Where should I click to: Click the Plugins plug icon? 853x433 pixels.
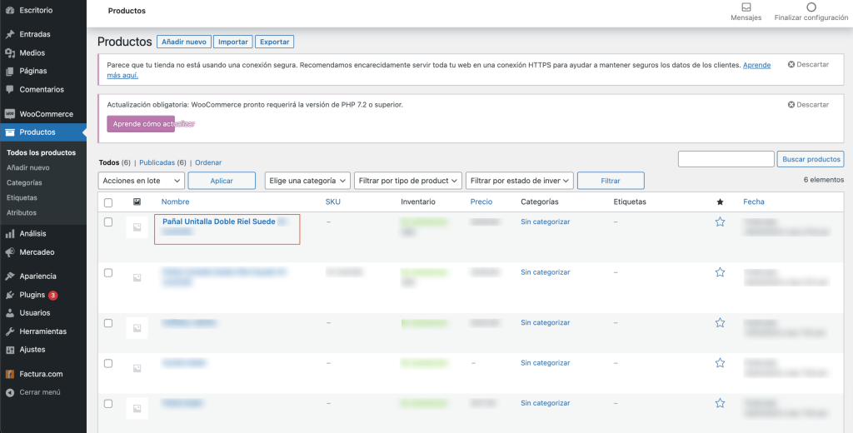coord(10,295)
